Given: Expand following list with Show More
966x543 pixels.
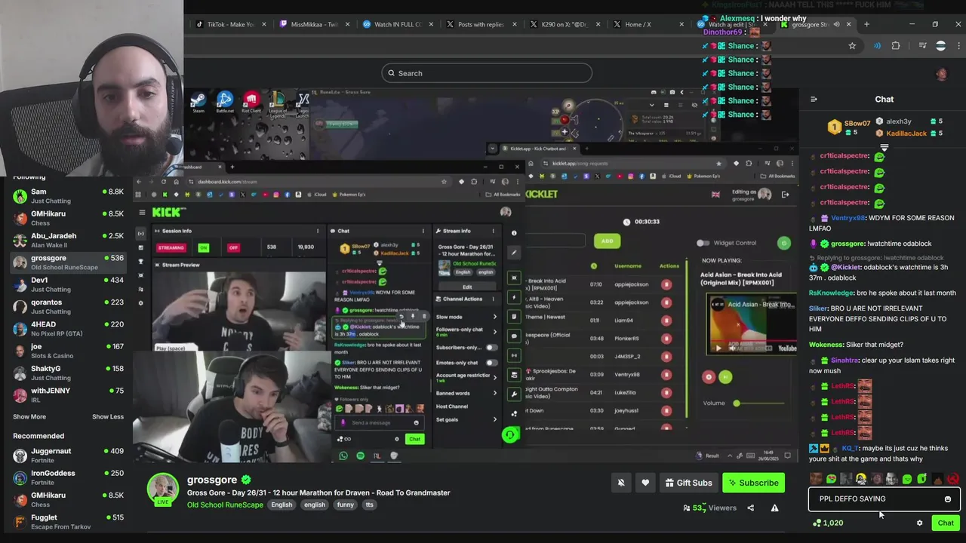Looking at the screenshot, I should coord(29,416).
